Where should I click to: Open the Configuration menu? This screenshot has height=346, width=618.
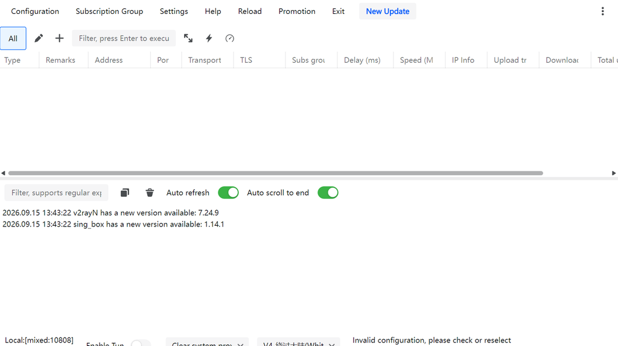tap(35, 11)
